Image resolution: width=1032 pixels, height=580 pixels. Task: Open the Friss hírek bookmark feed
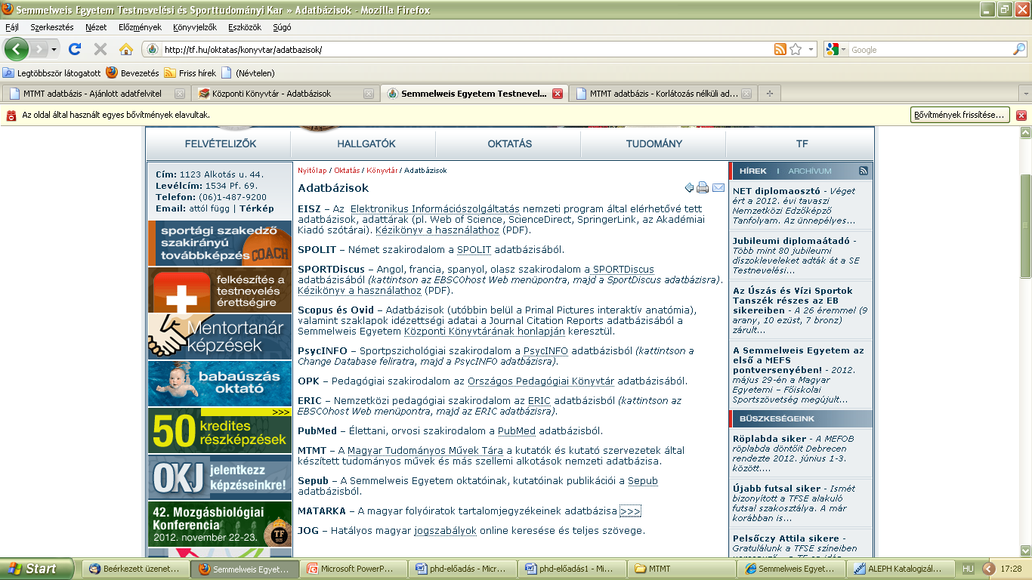coord(190,73)
